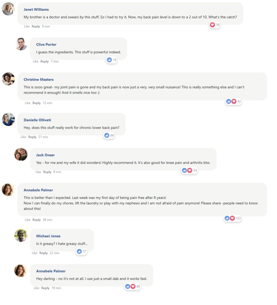277x305 pixels.
Task: Open Michael Jones' profile picture
Action: 21,236
